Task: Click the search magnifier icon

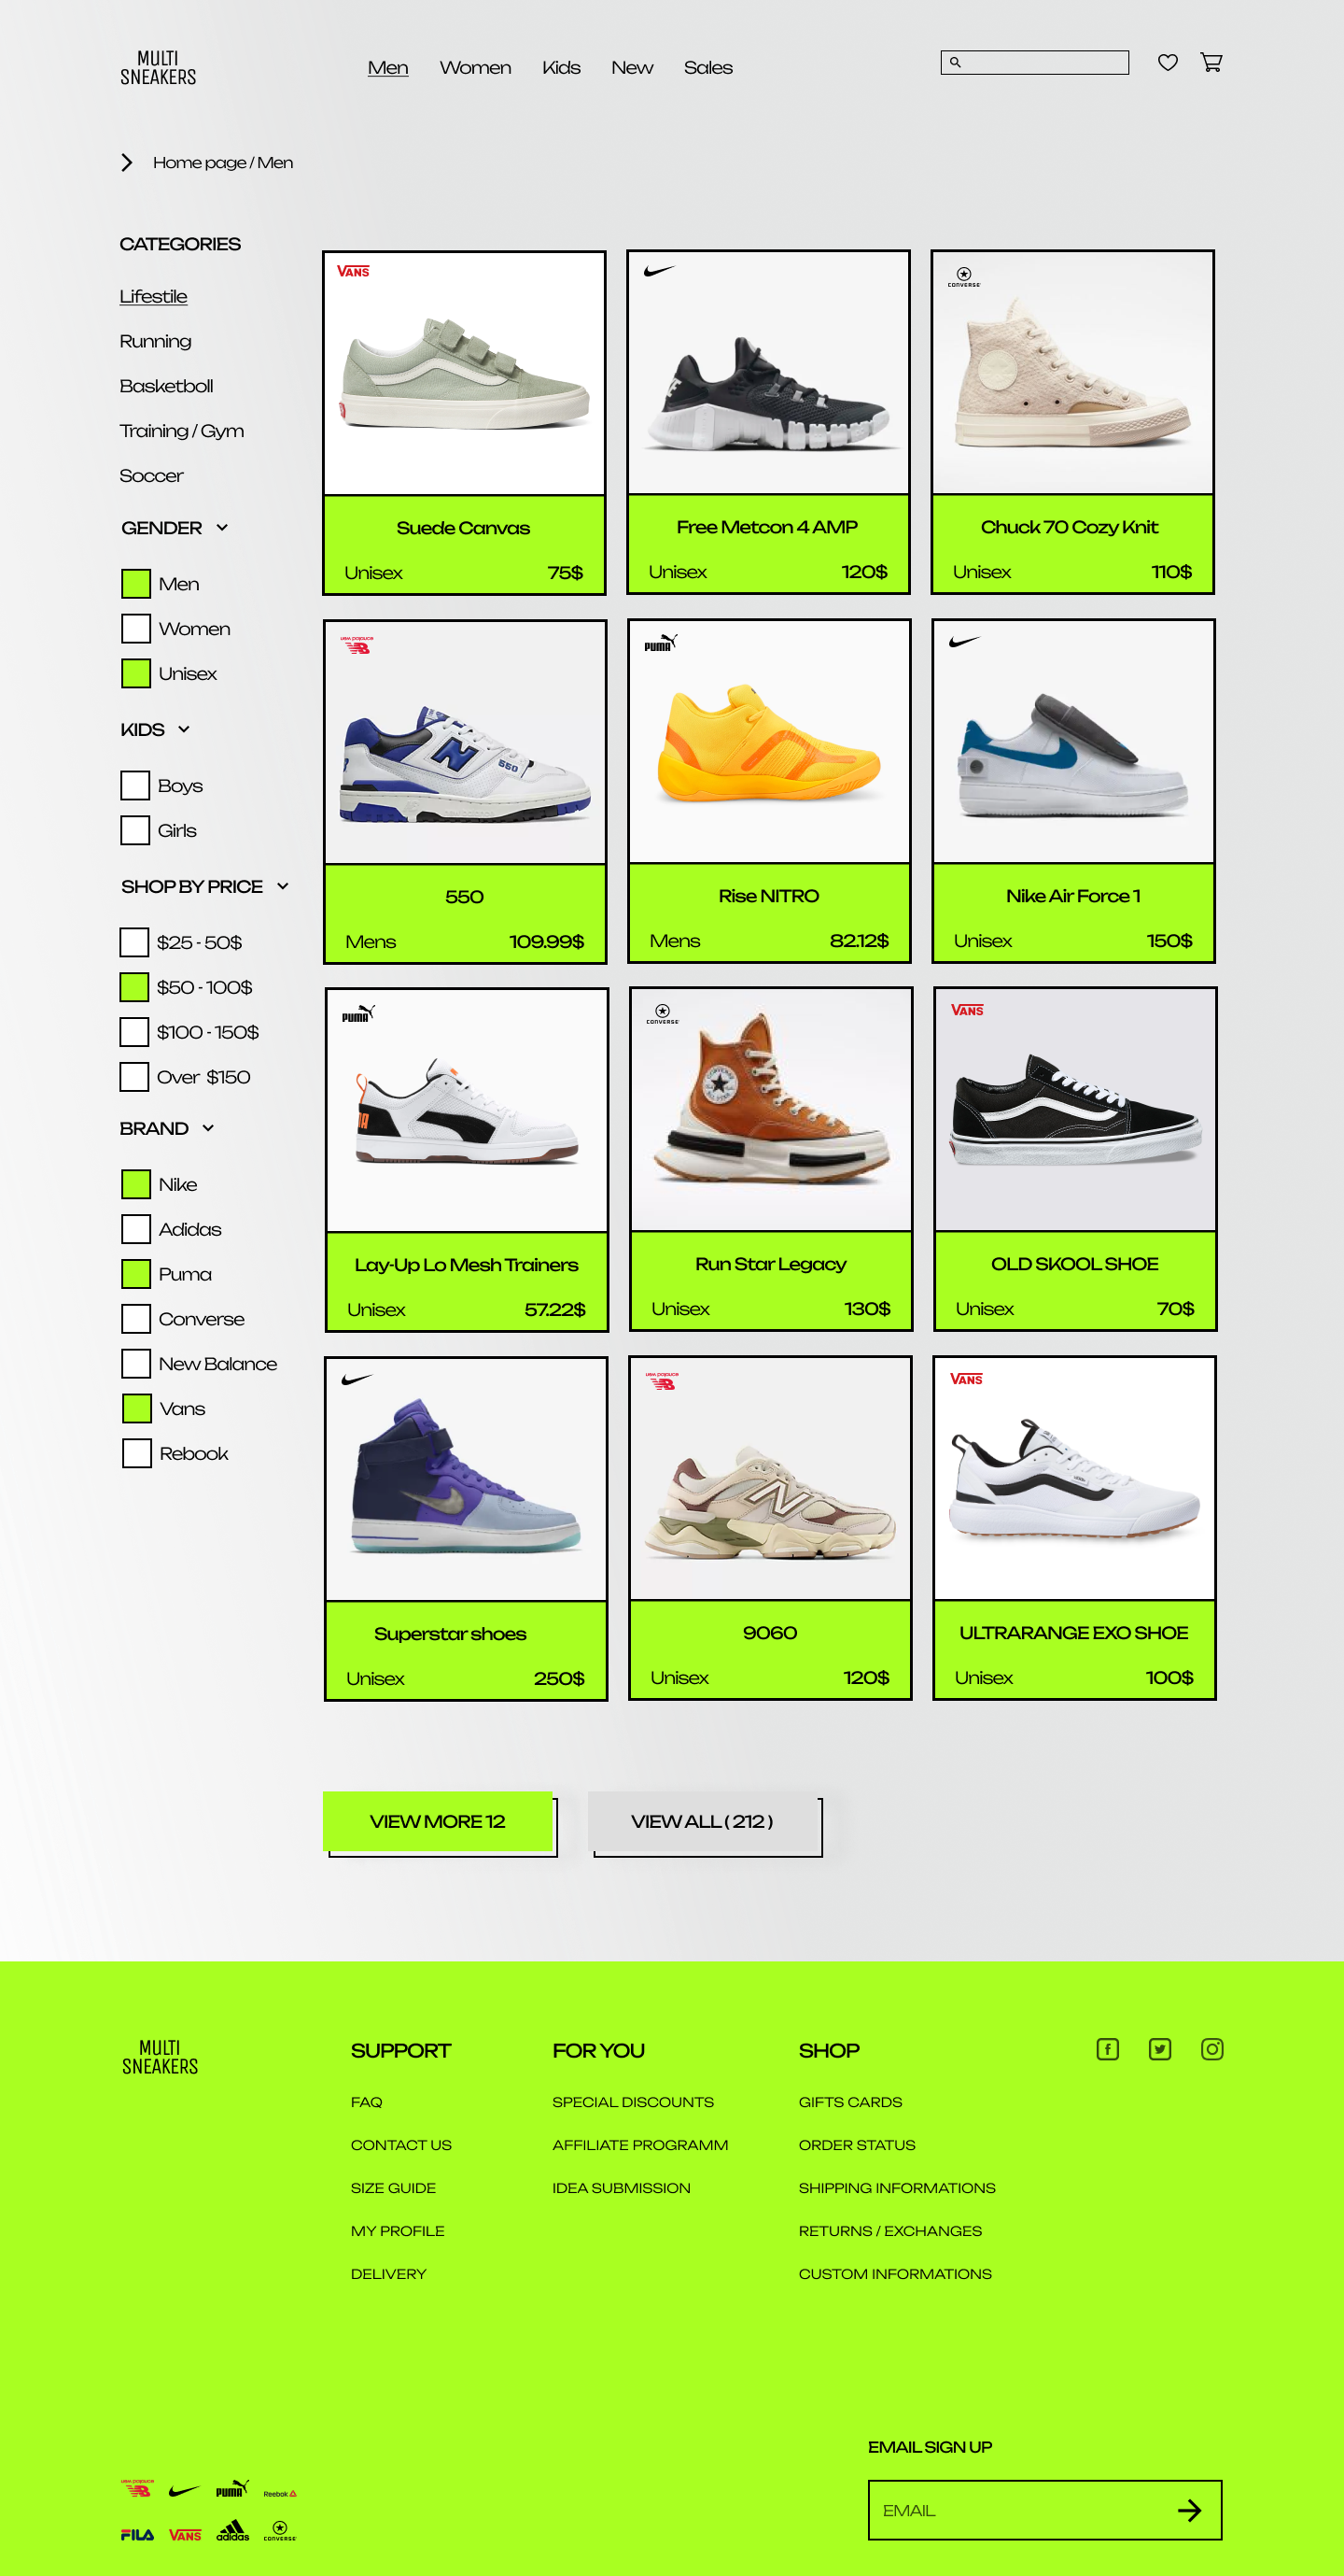Action: [x=956, y=63]
